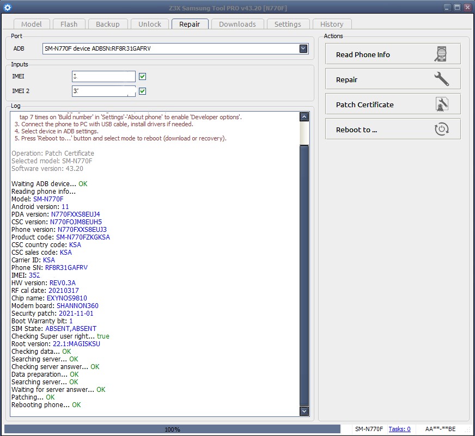475x436 pixels.
Task: Open the Unlock tab
Action: pos(150,24)
